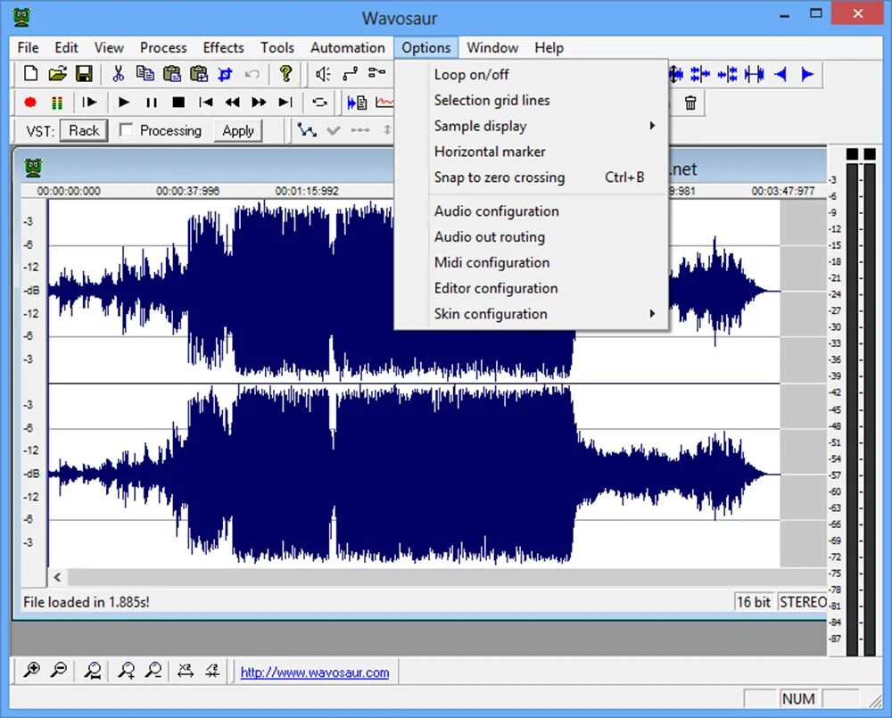Create a new file with toolbar icon
892x718 pixels.
30,74
